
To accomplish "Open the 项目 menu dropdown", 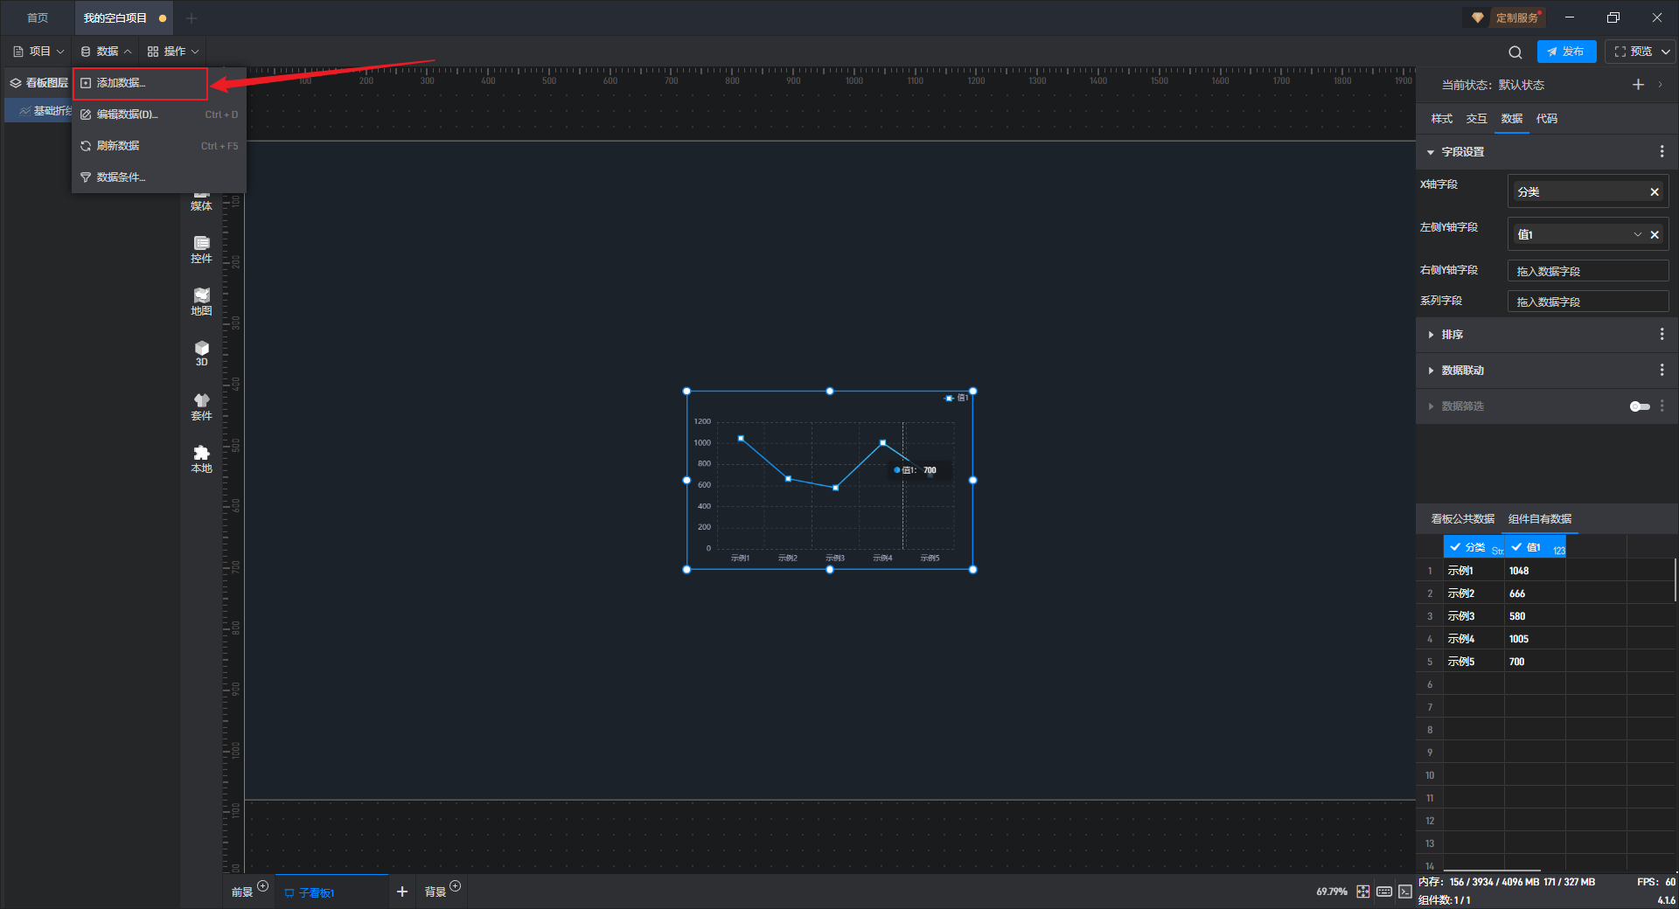I will (39, 52).
